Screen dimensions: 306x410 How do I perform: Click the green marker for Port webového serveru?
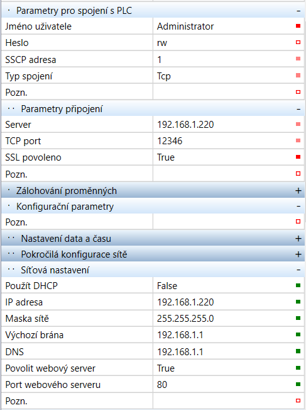tap(298, 384)
